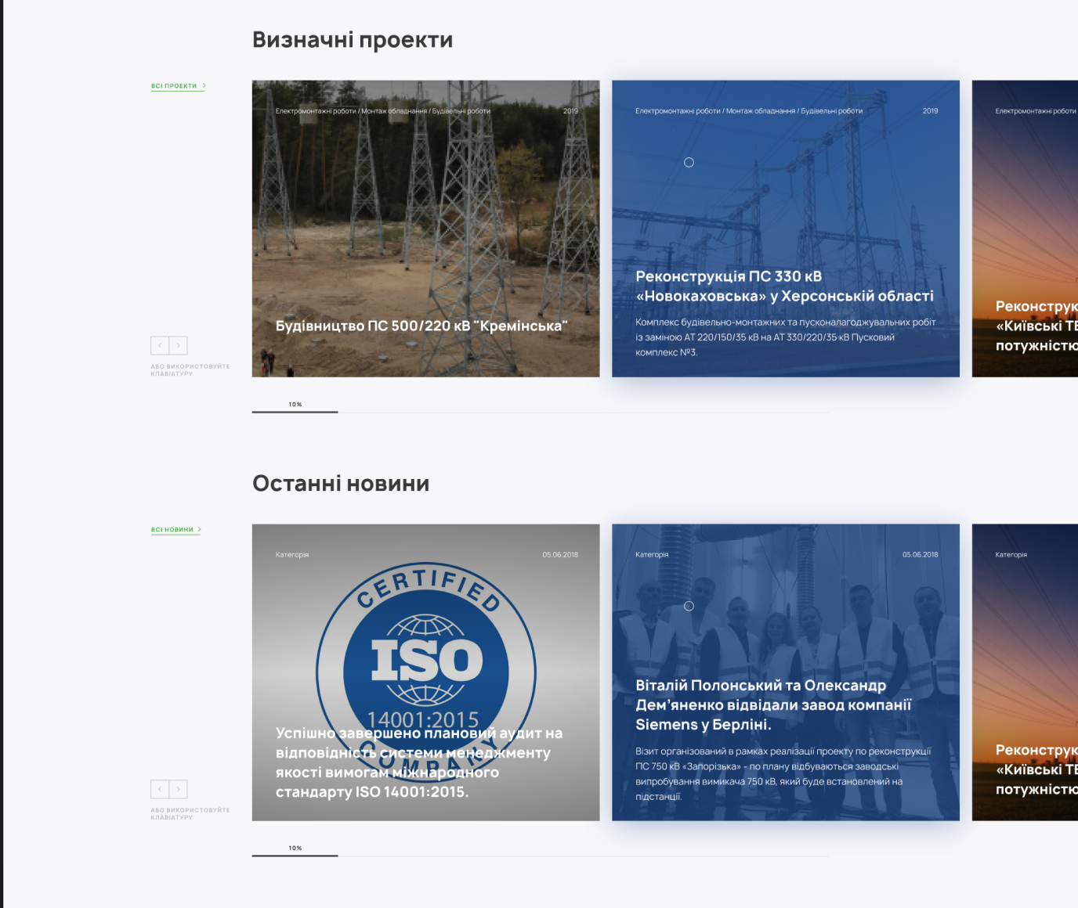The image size is (1078, 908).
Task: Click the keyboard hint text under the projects arrows
Action: click(190, 370)
